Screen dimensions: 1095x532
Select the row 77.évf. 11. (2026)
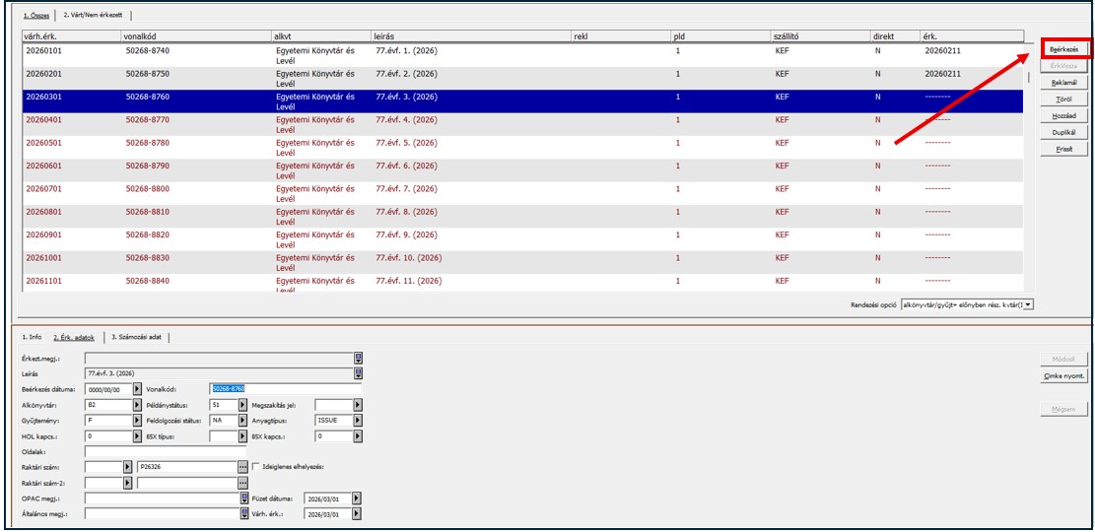523,283
